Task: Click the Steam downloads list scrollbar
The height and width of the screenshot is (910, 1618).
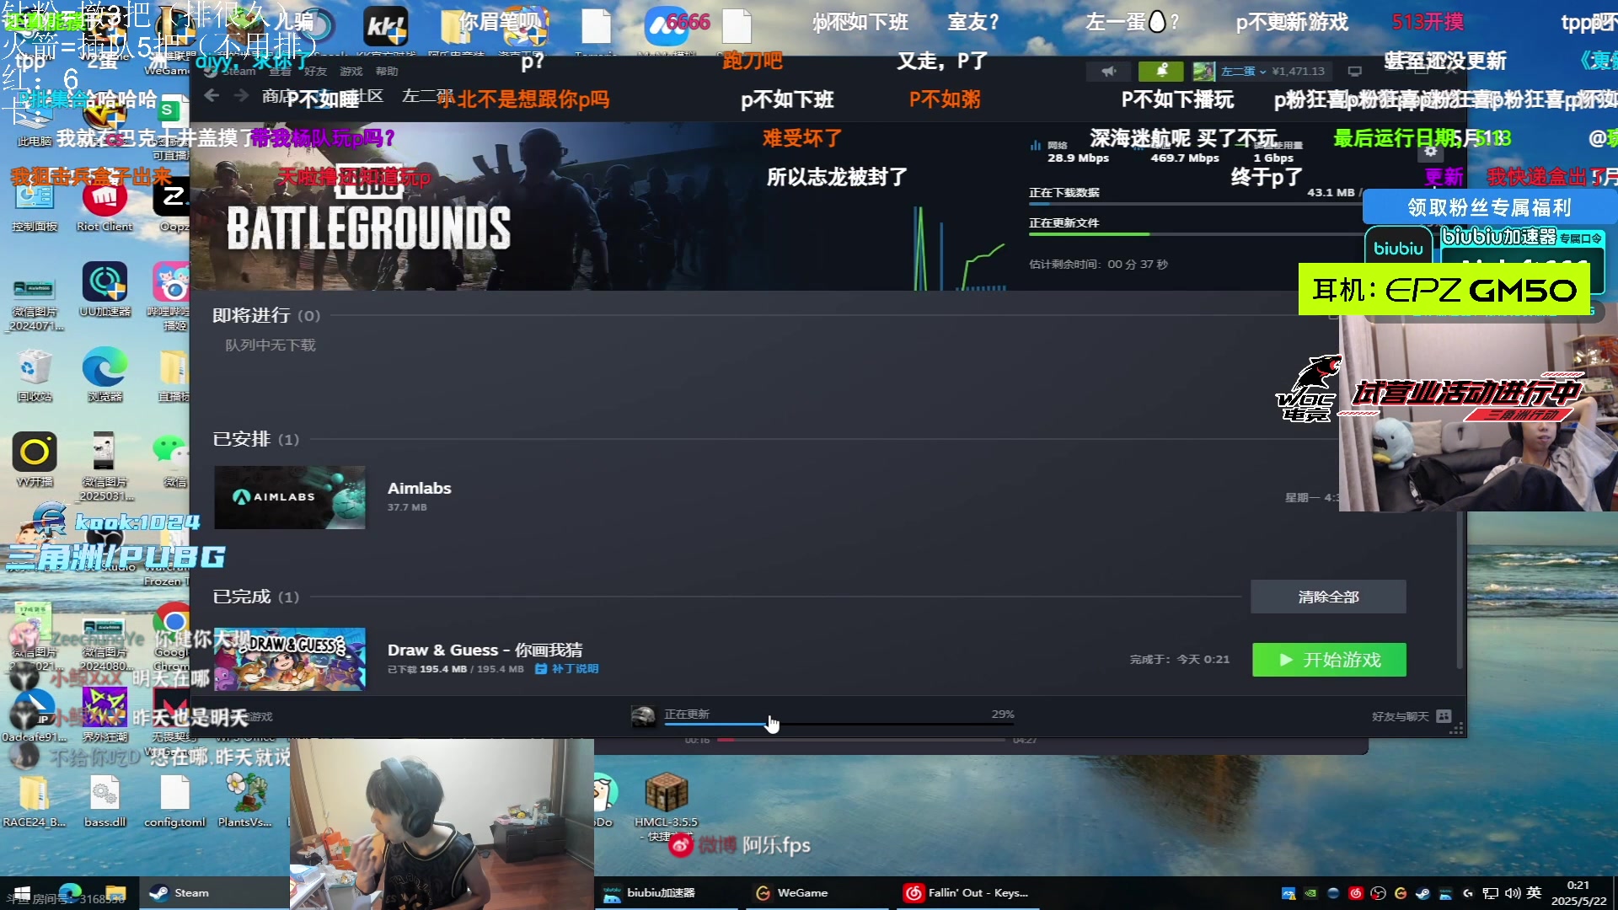Action: tap(1460, 590)
